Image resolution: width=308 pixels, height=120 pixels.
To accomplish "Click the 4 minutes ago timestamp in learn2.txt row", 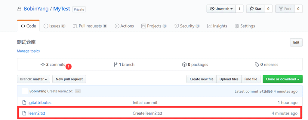I will pyautogui.click(x=285, y=113).
